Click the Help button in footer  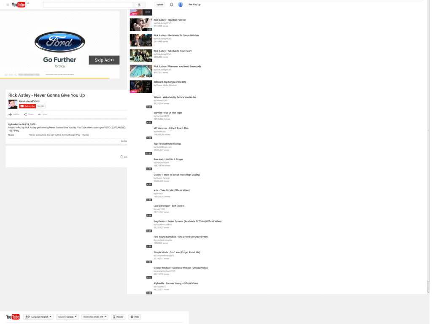[135, 317]
